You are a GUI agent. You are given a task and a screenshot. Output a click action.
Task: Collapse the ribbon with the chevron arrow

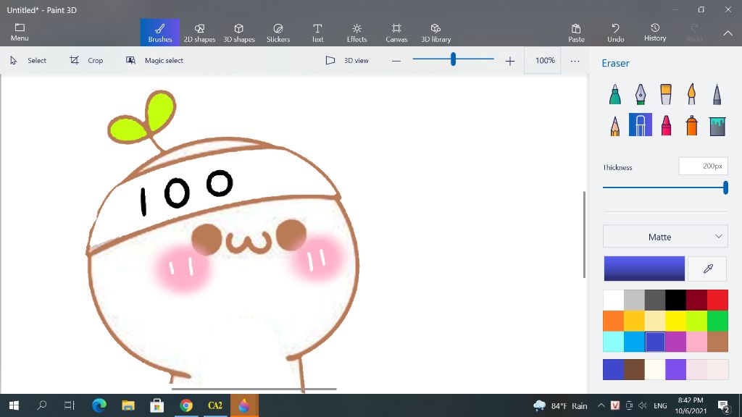point(728,33)
